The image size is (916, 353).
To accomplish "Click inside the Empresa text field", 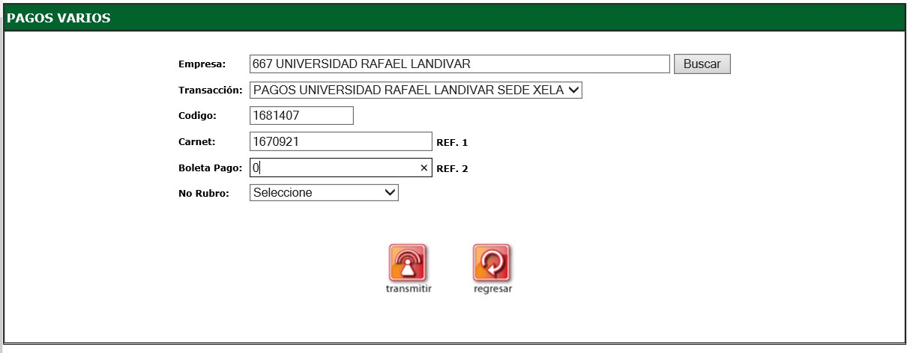I will [459, 64].
